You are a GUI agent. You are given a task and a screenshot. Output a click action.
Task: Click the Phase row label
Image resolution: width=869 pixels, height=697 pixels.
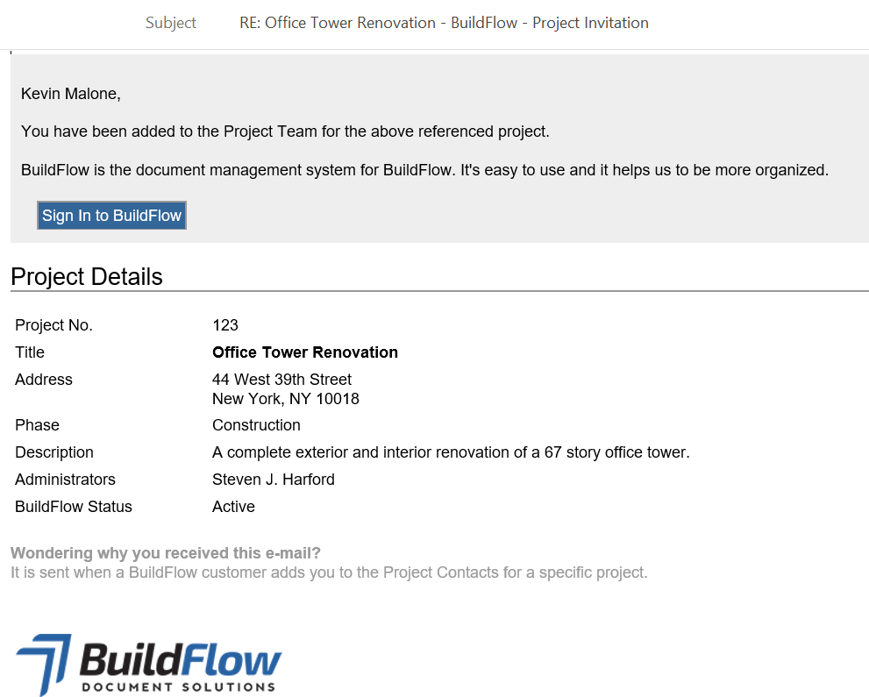coord(37,425)
